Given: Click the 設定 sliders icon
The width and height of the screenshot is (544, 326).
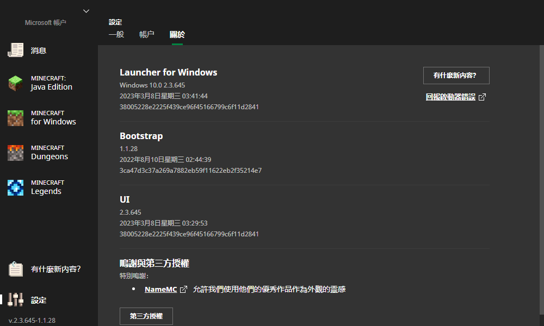Looking at the screenshot, I should (16, 300).
